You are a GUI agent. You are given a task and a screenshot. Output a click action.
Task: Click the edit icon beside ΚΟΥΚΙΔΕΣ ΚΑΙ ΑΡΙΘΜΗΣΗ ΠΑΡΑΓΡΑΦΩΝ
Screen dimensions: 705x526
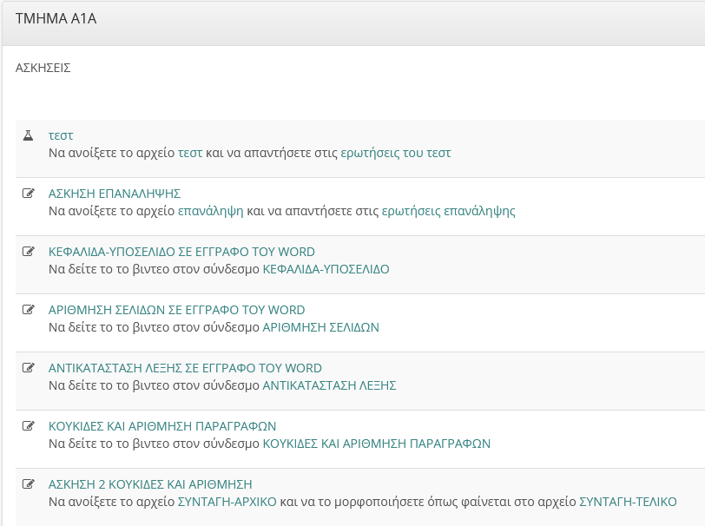28,426
